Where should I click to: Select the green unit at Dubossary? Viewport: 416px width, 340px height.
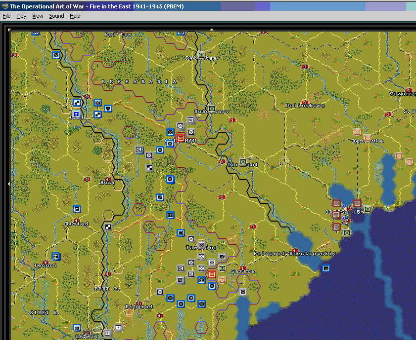(212, 108)
